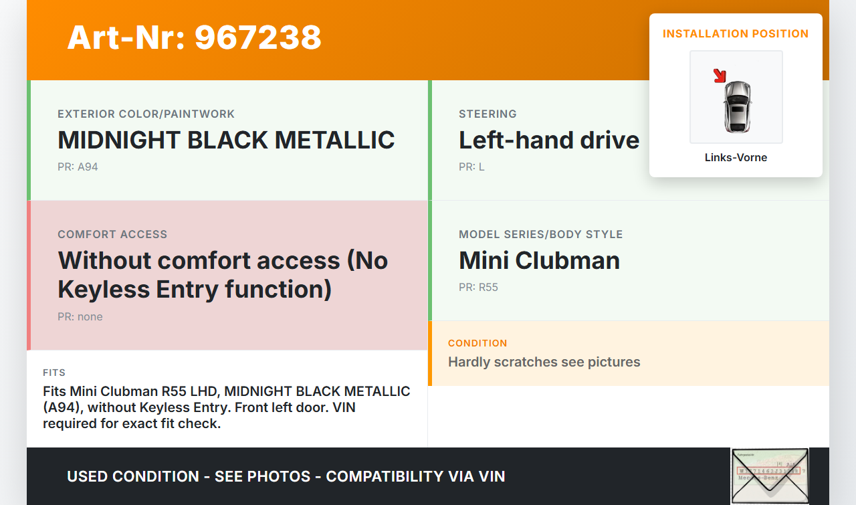Click the USED CONDITION footer banner text
Image resolution: width=856 pixels, height=505 pixels.
[x=286, y=476]
